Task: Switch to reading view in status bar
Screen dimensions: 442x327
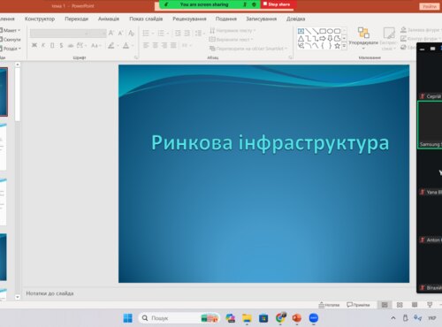Action: [x=415, y=305]
